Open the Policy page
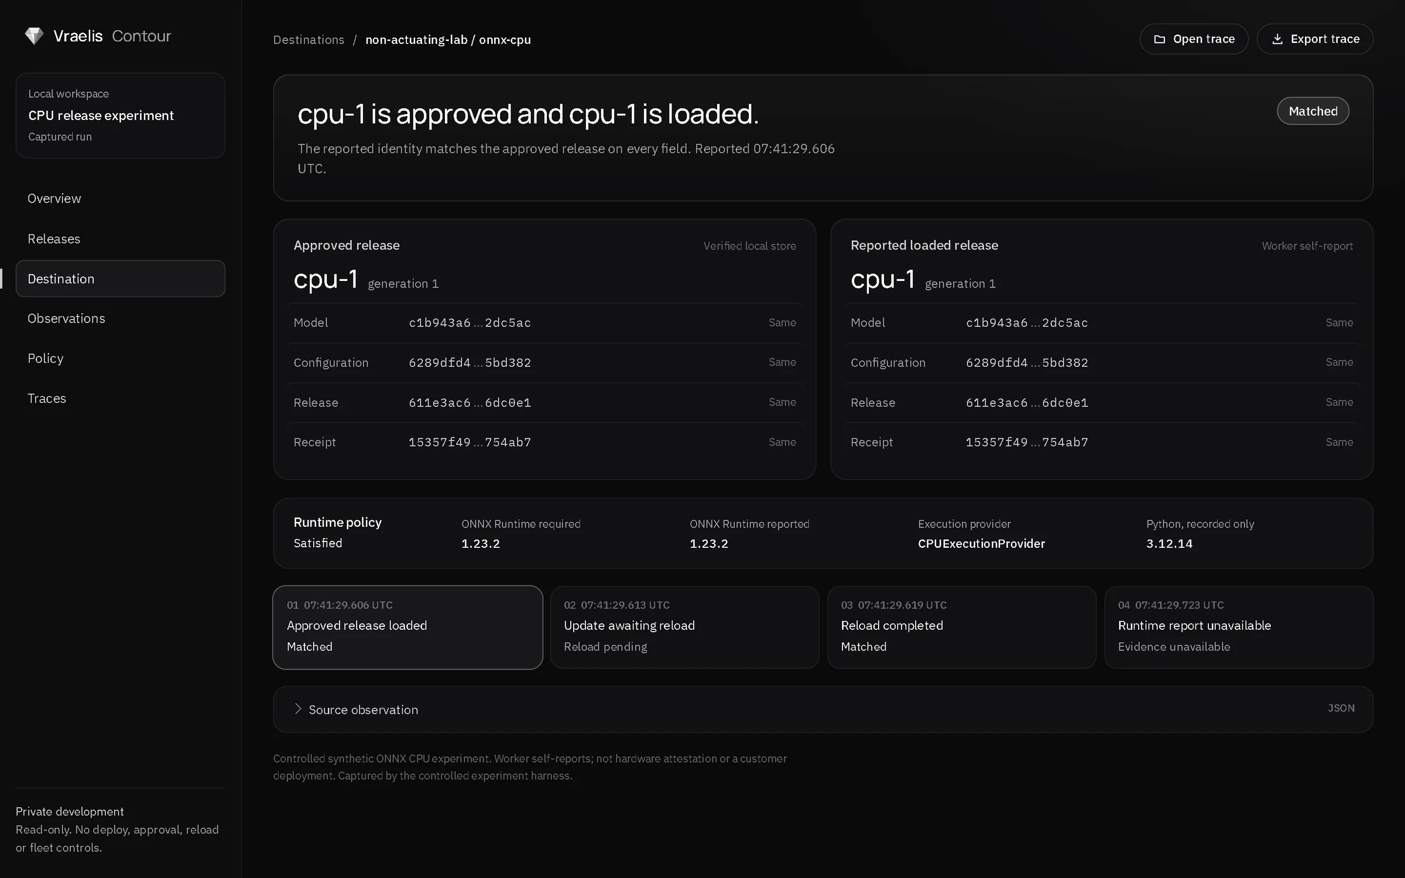 coord(121,358)
